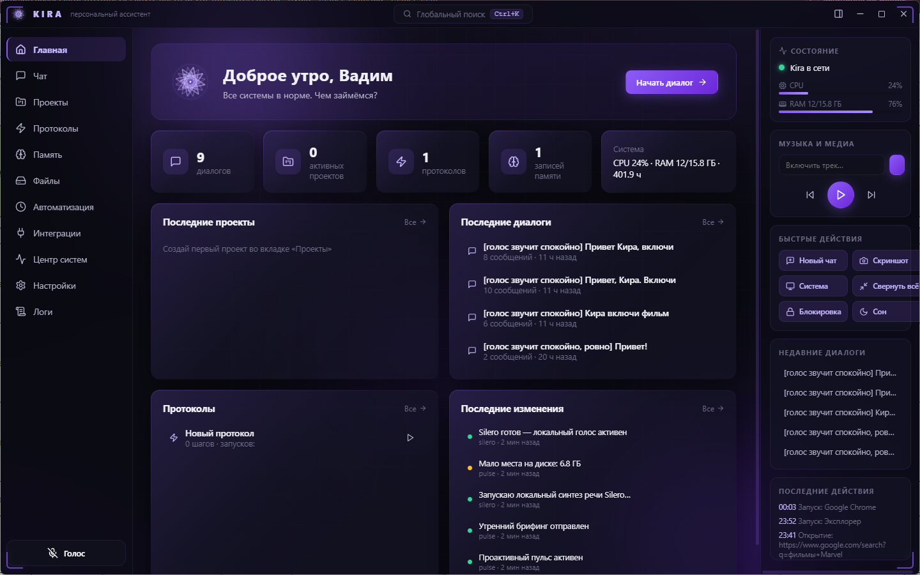The height and width of the screenshot is (575, 920).
Task: Click the Свернуть всё quick action
Action: point(886,286)
